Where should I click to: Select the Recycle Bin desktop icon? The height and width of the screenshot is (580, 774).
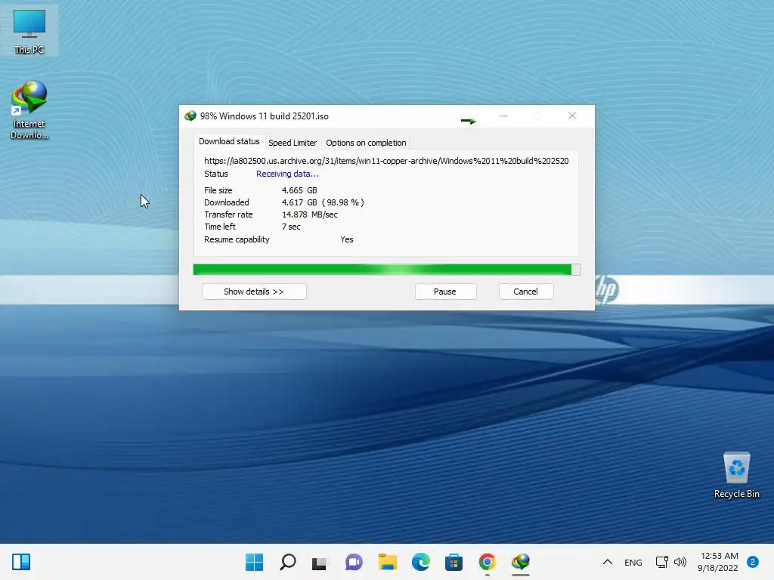[736, 475]
